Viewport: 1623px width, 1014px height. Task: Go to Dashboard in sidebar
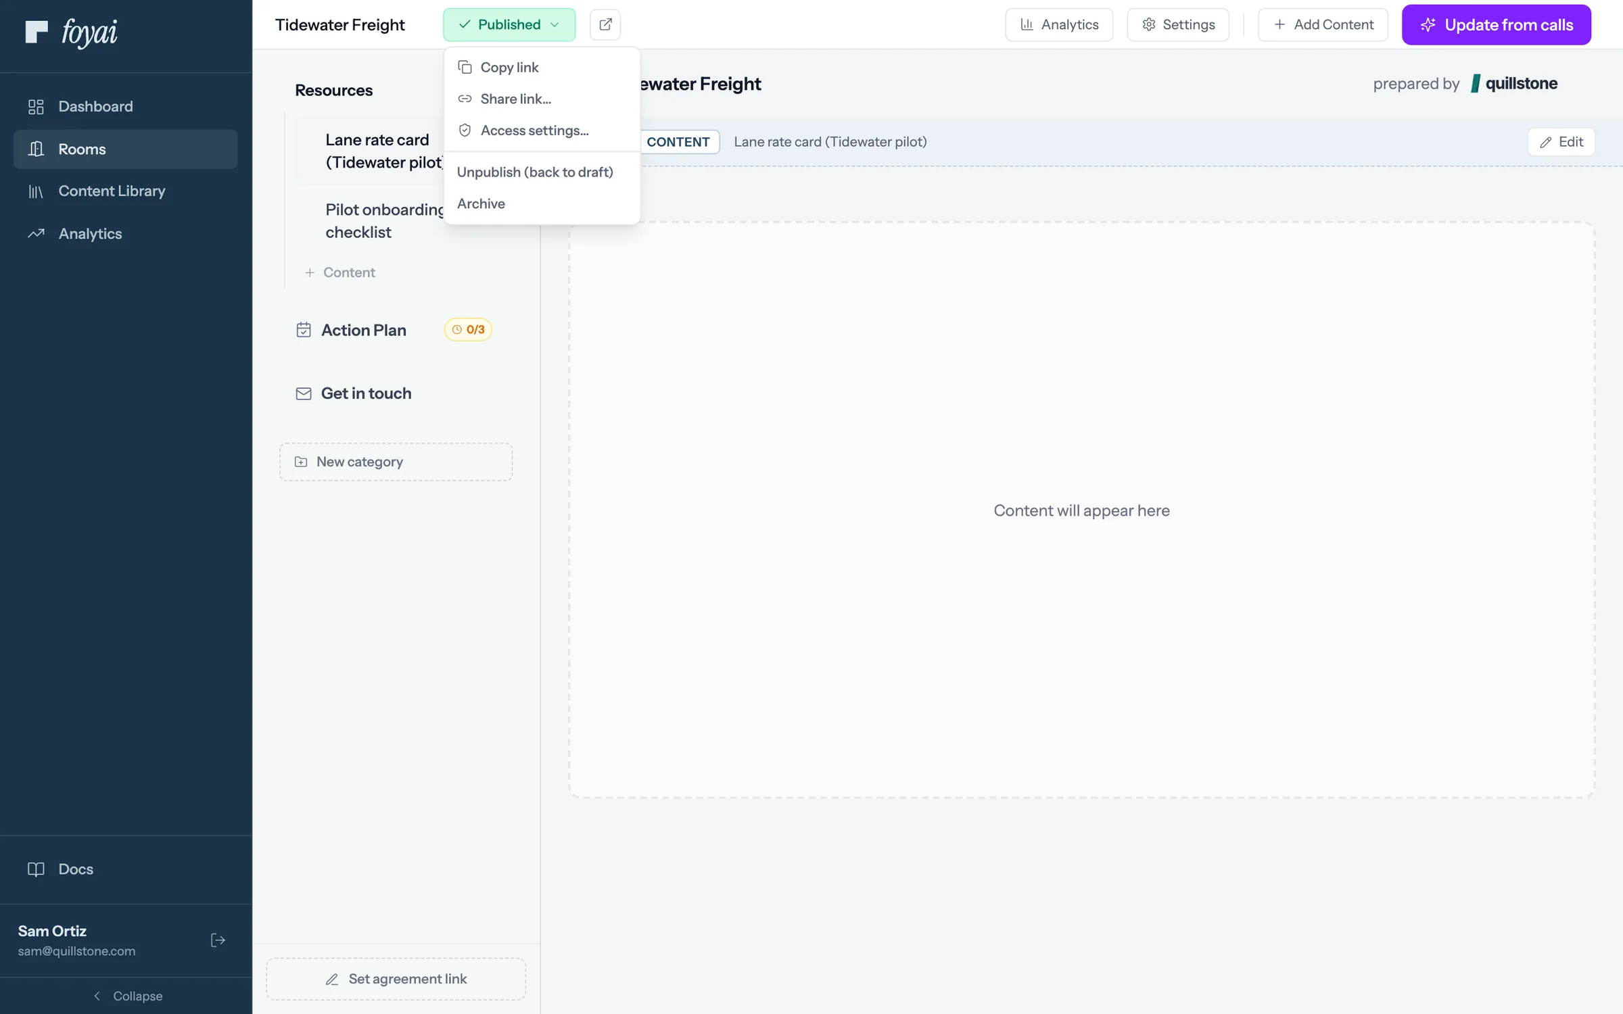[x=126, y=106]
